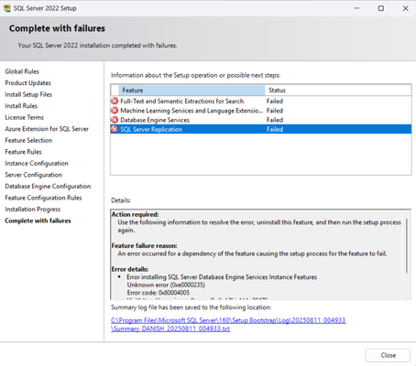
Task: Click the failed icon next to Machine Learning Services
Action: coord(115,111)
